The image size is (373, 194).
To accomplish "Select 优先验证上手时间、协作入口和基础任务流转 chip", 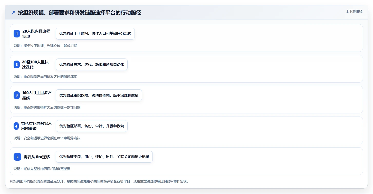I will pyautogui.click(x=95, y=34).
